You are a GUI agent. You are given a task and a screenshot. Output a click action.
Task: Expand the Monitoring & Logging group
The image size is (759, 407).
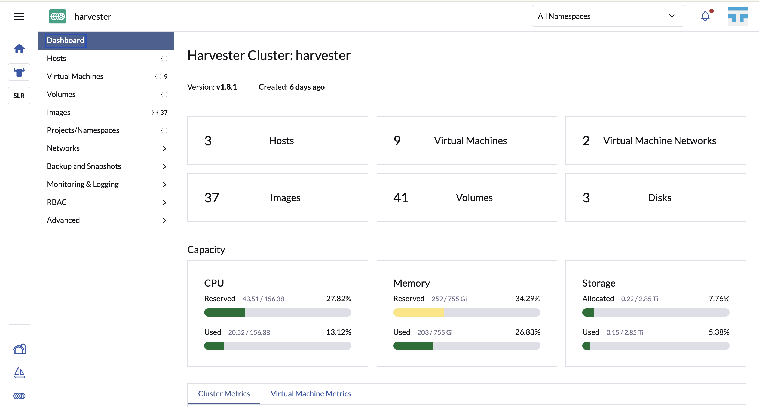(x=106, y=184)
